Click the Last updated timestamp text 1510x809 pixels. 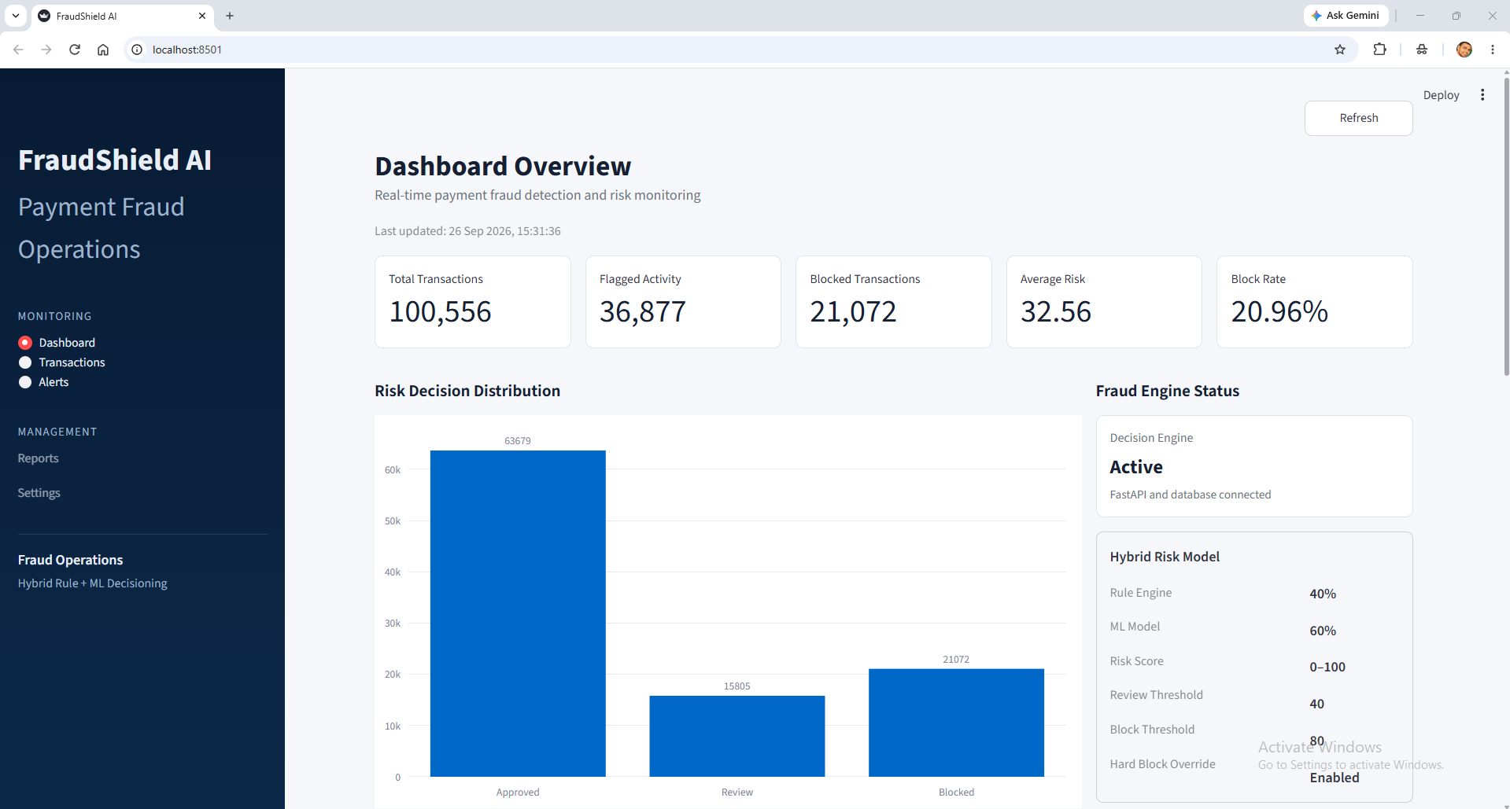point(467,231)
